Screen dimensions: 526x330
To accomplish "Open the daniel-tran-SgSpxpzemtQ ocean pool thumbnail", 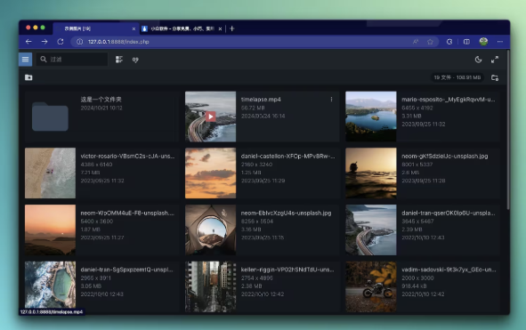I will (51, 285).
